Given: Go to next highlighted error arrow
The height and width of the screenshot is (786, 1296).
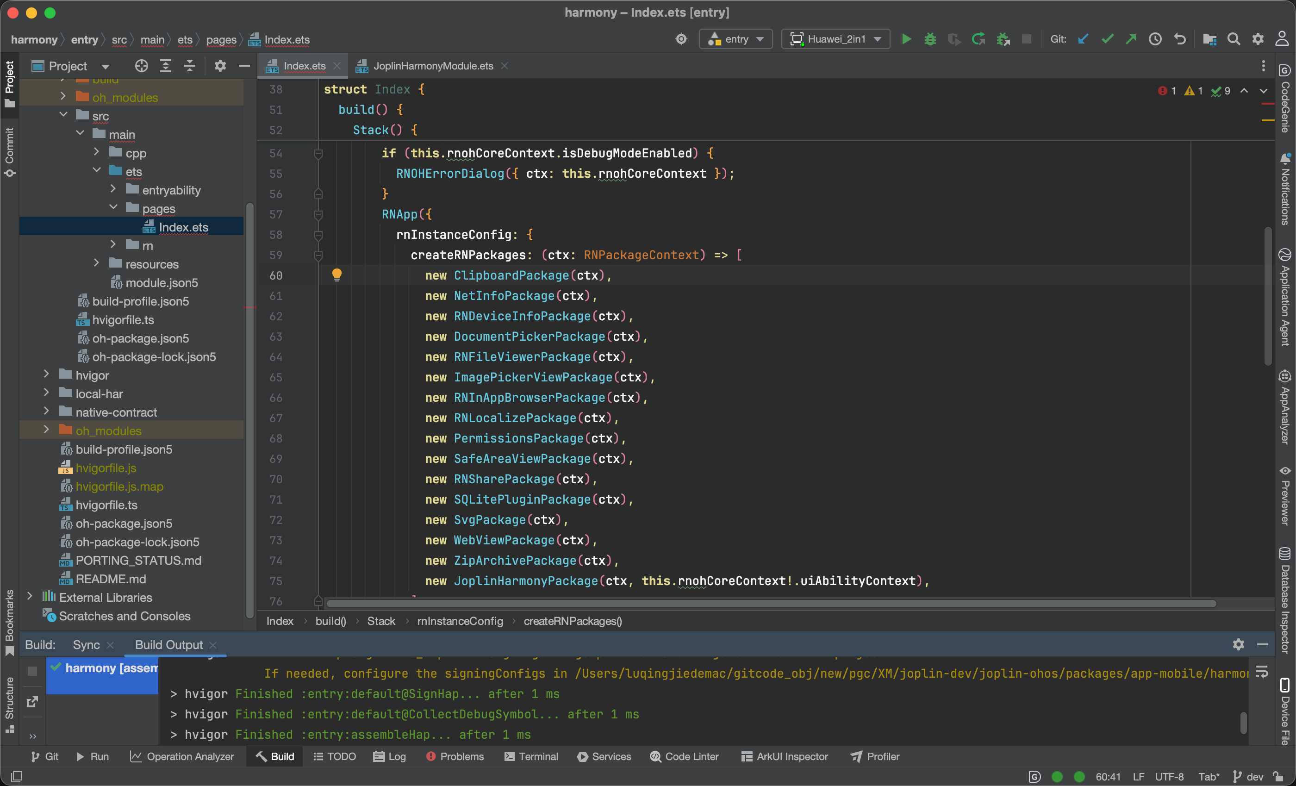Looking at the screenshot, I should tap(1264, 91).
